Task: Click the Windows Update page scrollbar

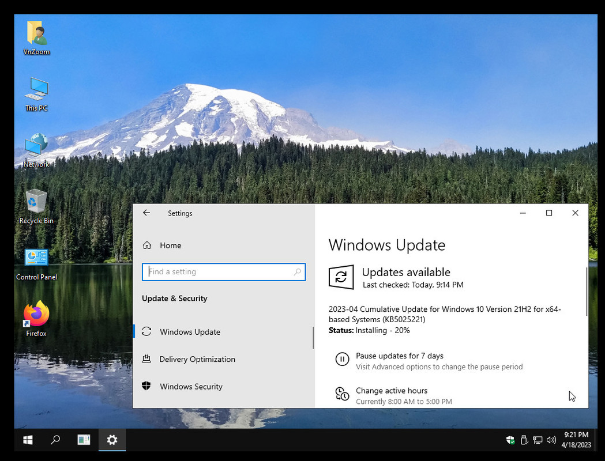Action: pos(587,292)
